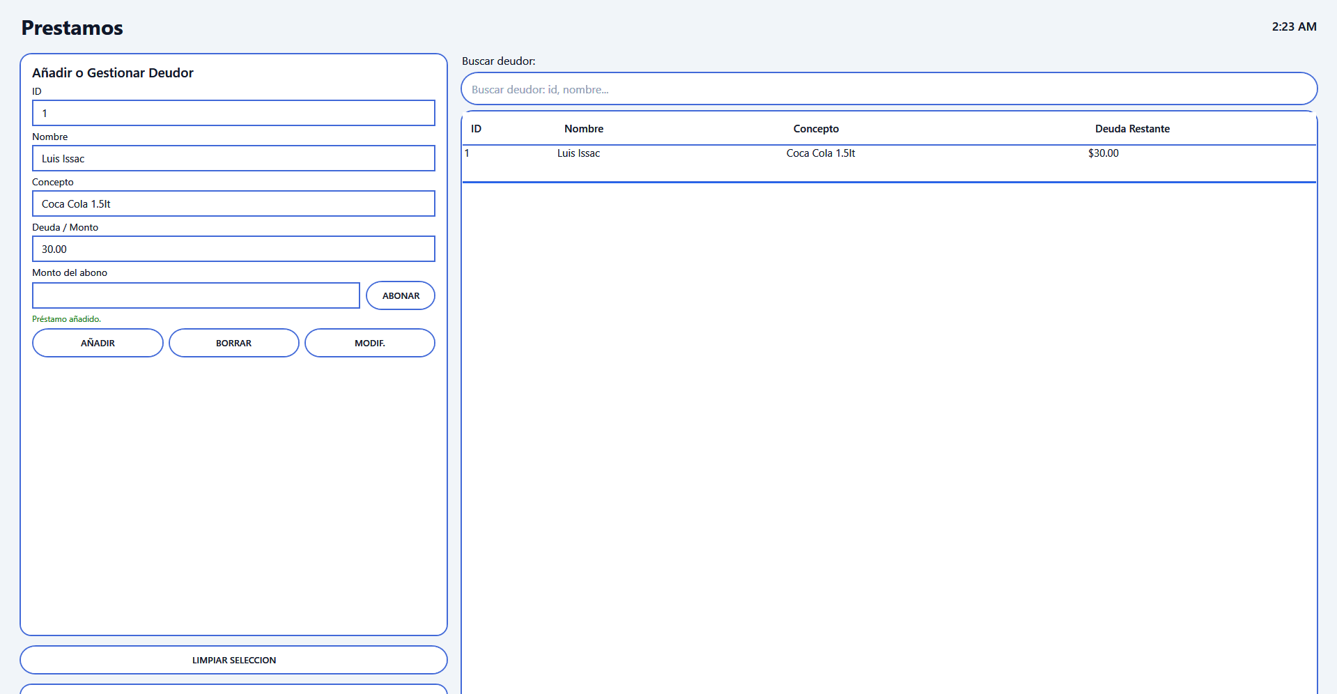
Task: Click the Nombre column header
Action: coord(584,129)
